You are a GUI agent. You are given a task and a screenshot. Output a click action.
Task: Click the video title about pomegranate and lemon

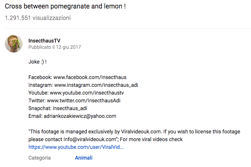[x=65, y=7]
